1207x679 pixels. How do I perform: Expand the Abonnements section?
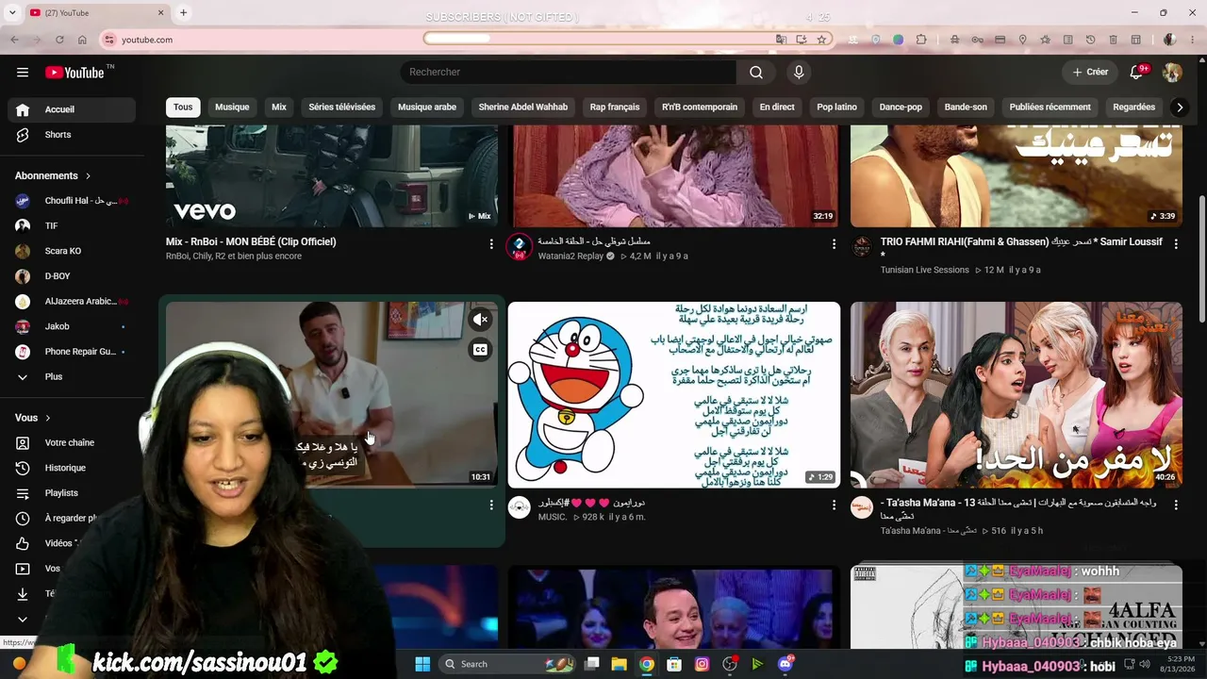pos(54,175)
